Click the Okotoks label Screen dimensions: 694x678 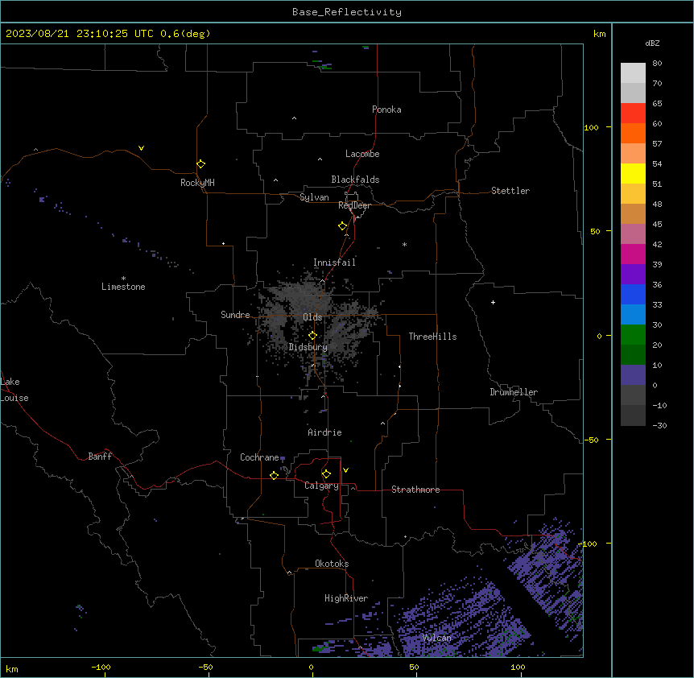pos(332,564)
